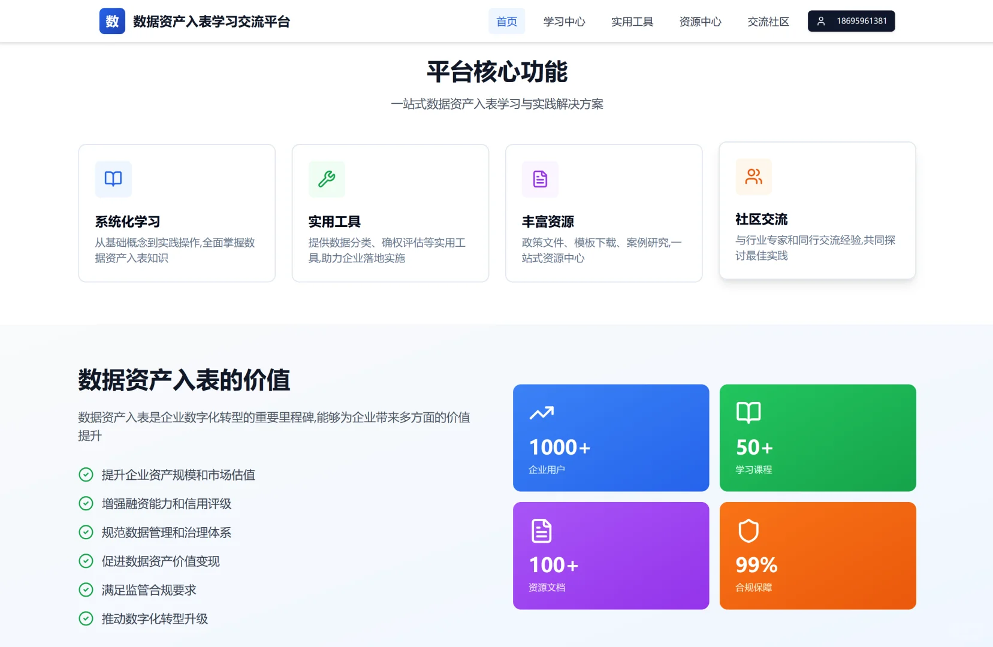Open the 交流社区 page
993x647 pixels.
pos(768,22)
